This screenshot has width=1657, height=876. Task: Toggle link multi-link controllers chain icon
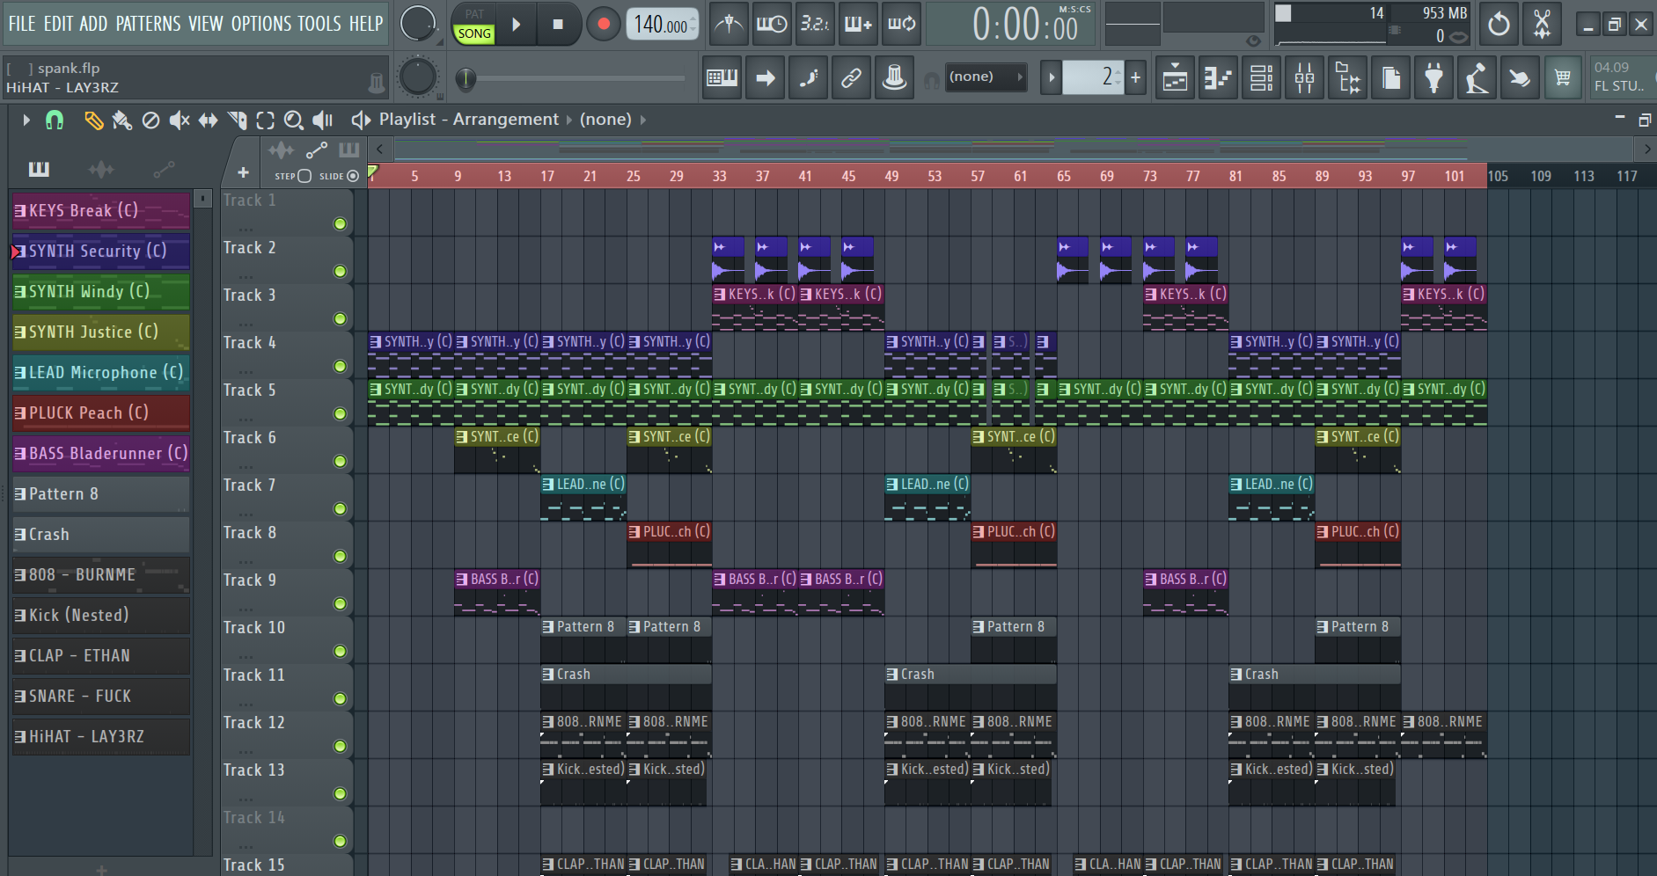tap(851, 78)
